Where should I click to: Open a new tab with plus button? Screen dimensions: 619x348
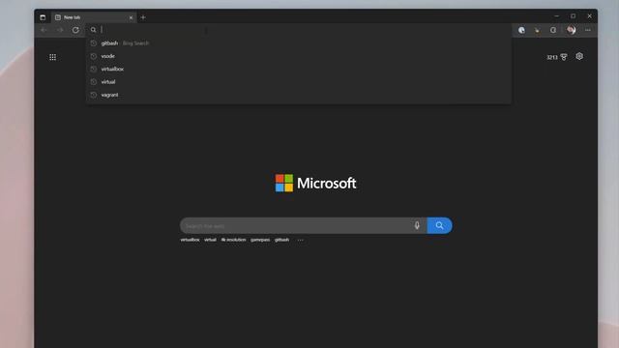pos(143,17)
